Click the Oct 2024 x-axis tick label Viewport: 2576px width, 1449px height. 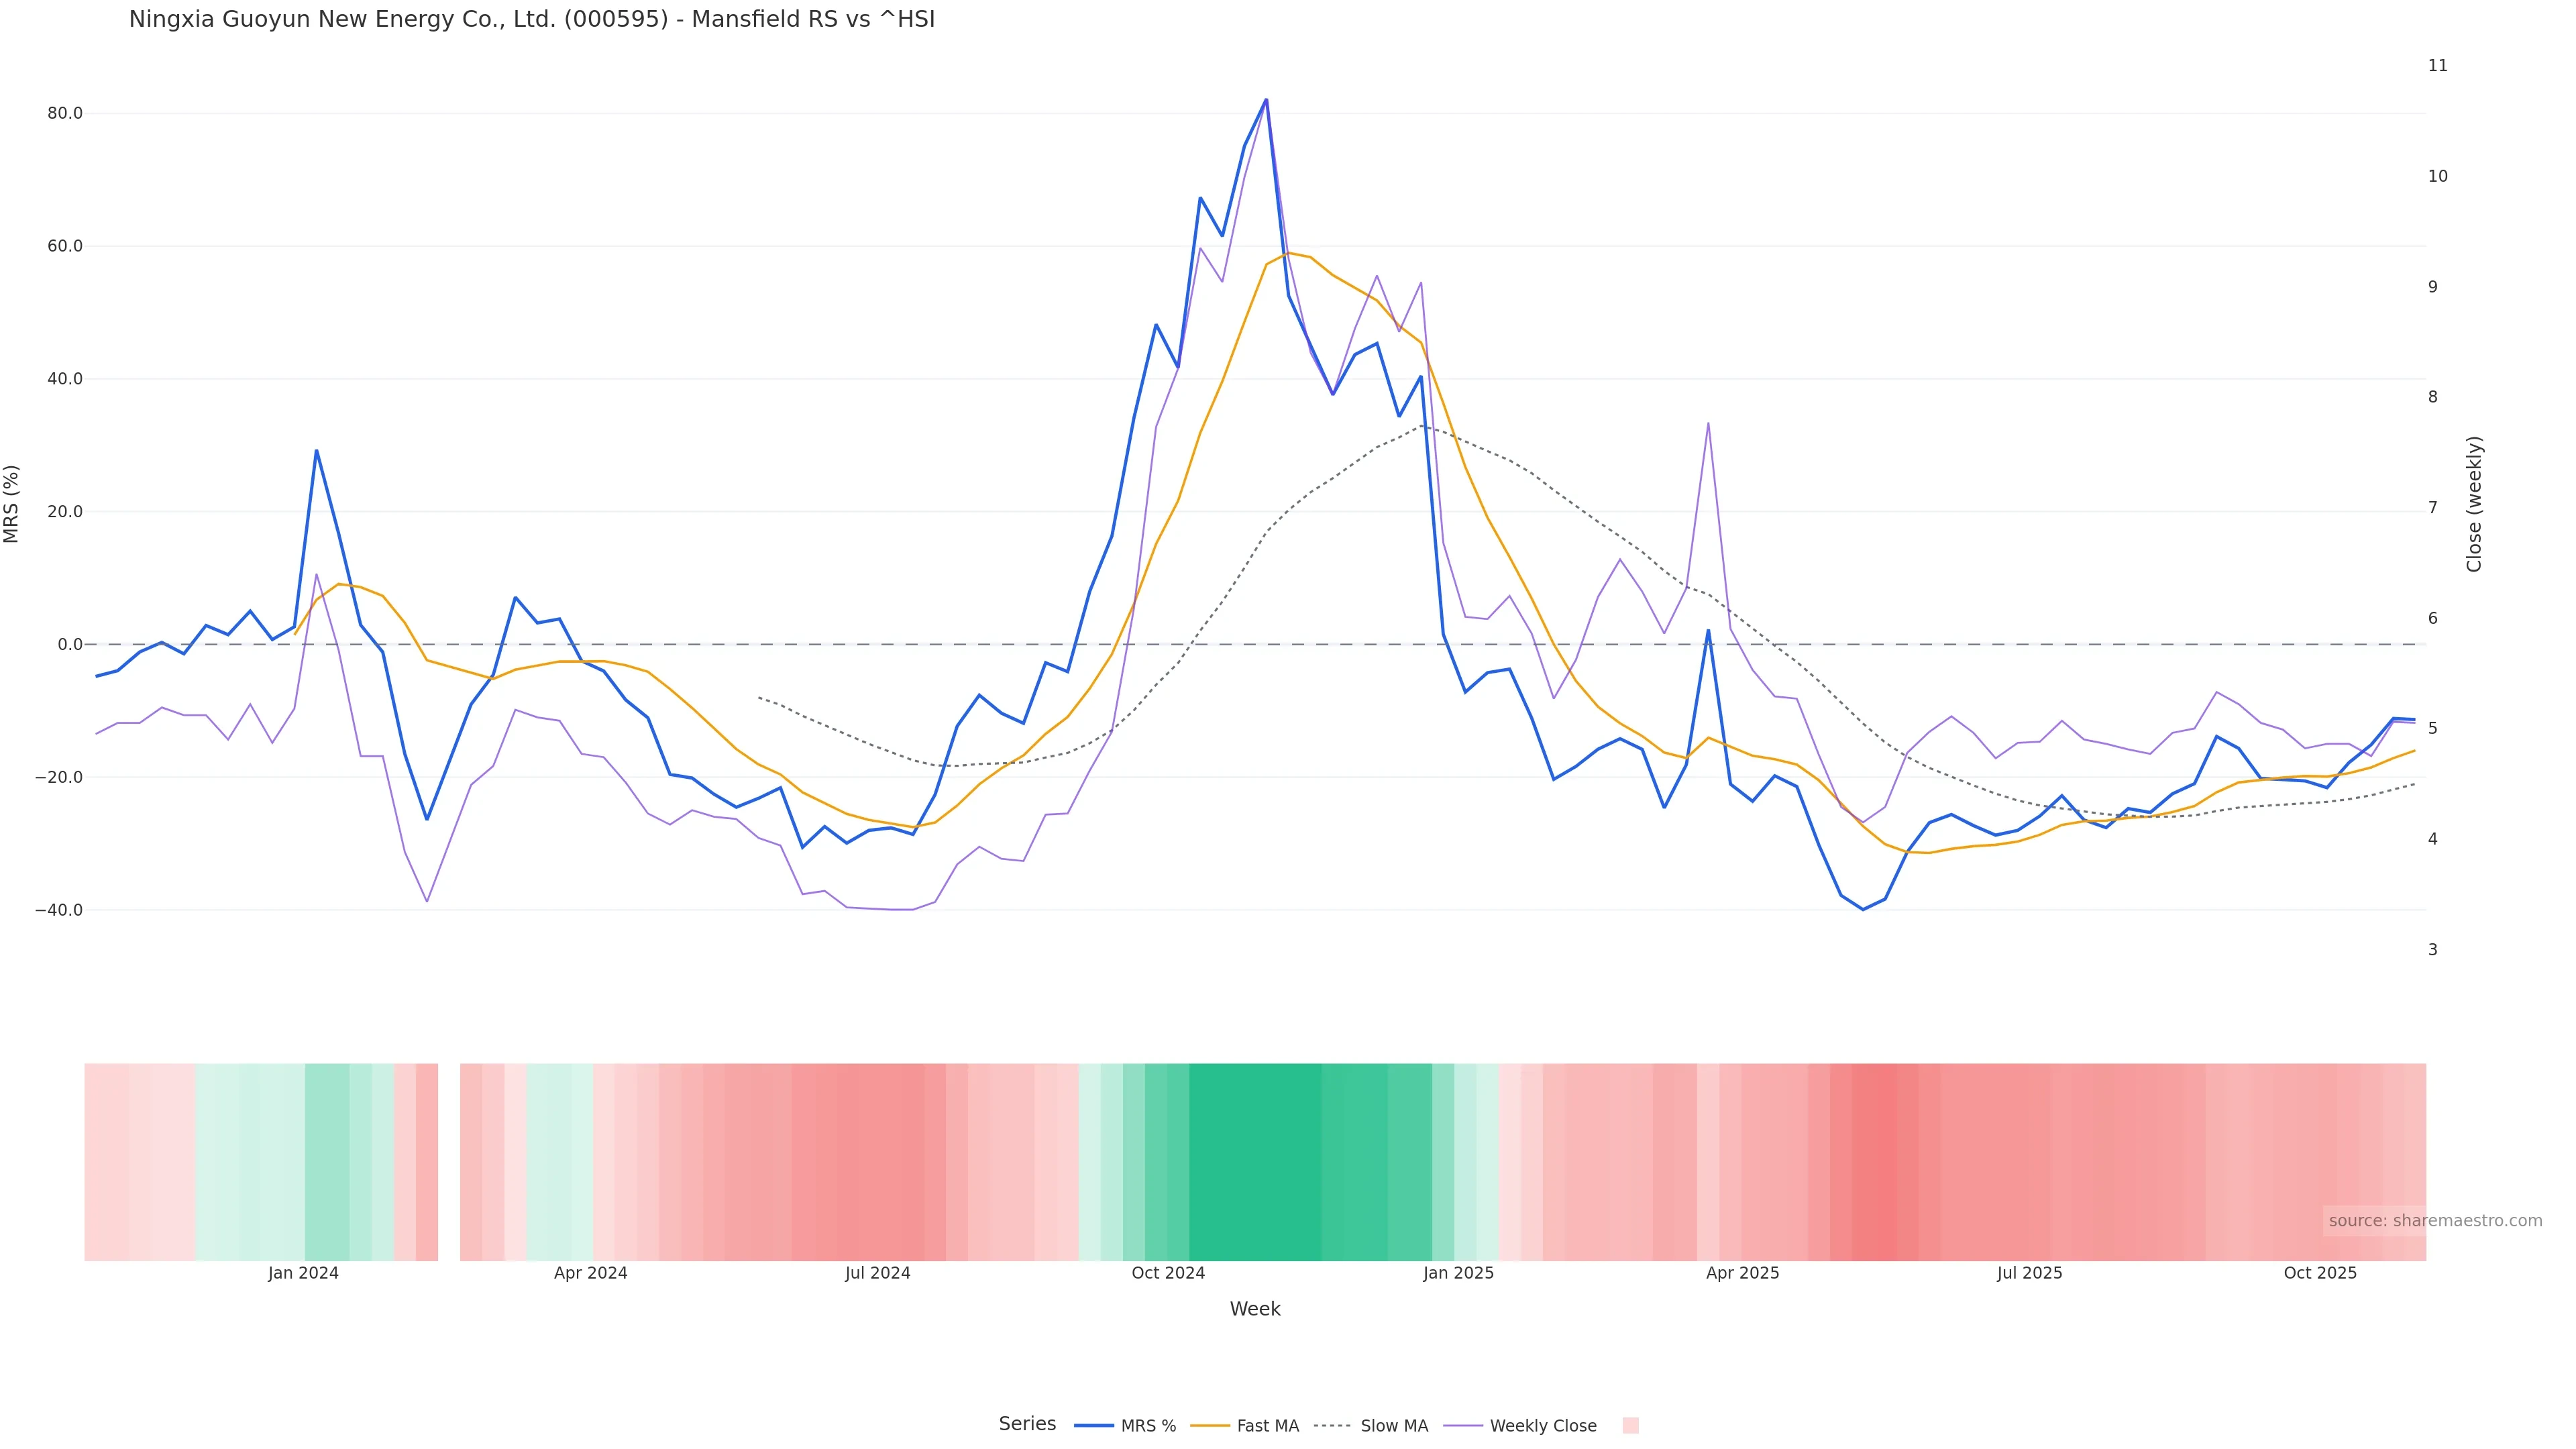1168,1273
